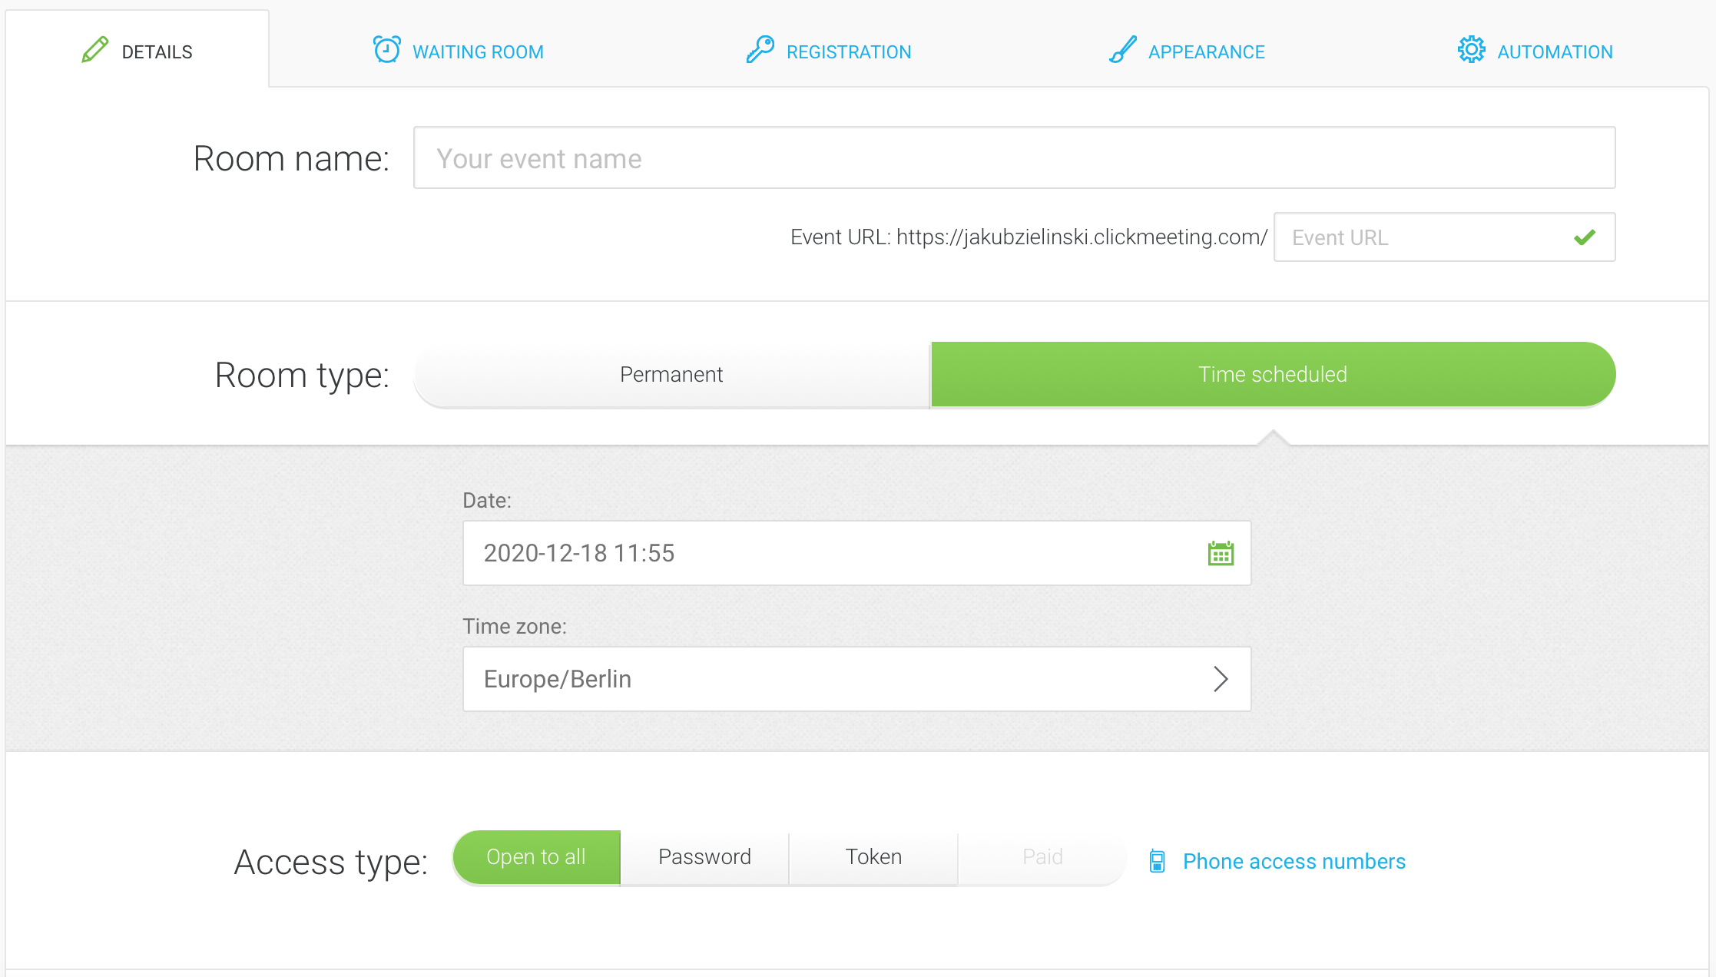1716x977 pixels.
Task: Expand the Europe/Berlin time zone dropdown
Action: (857, 679)
